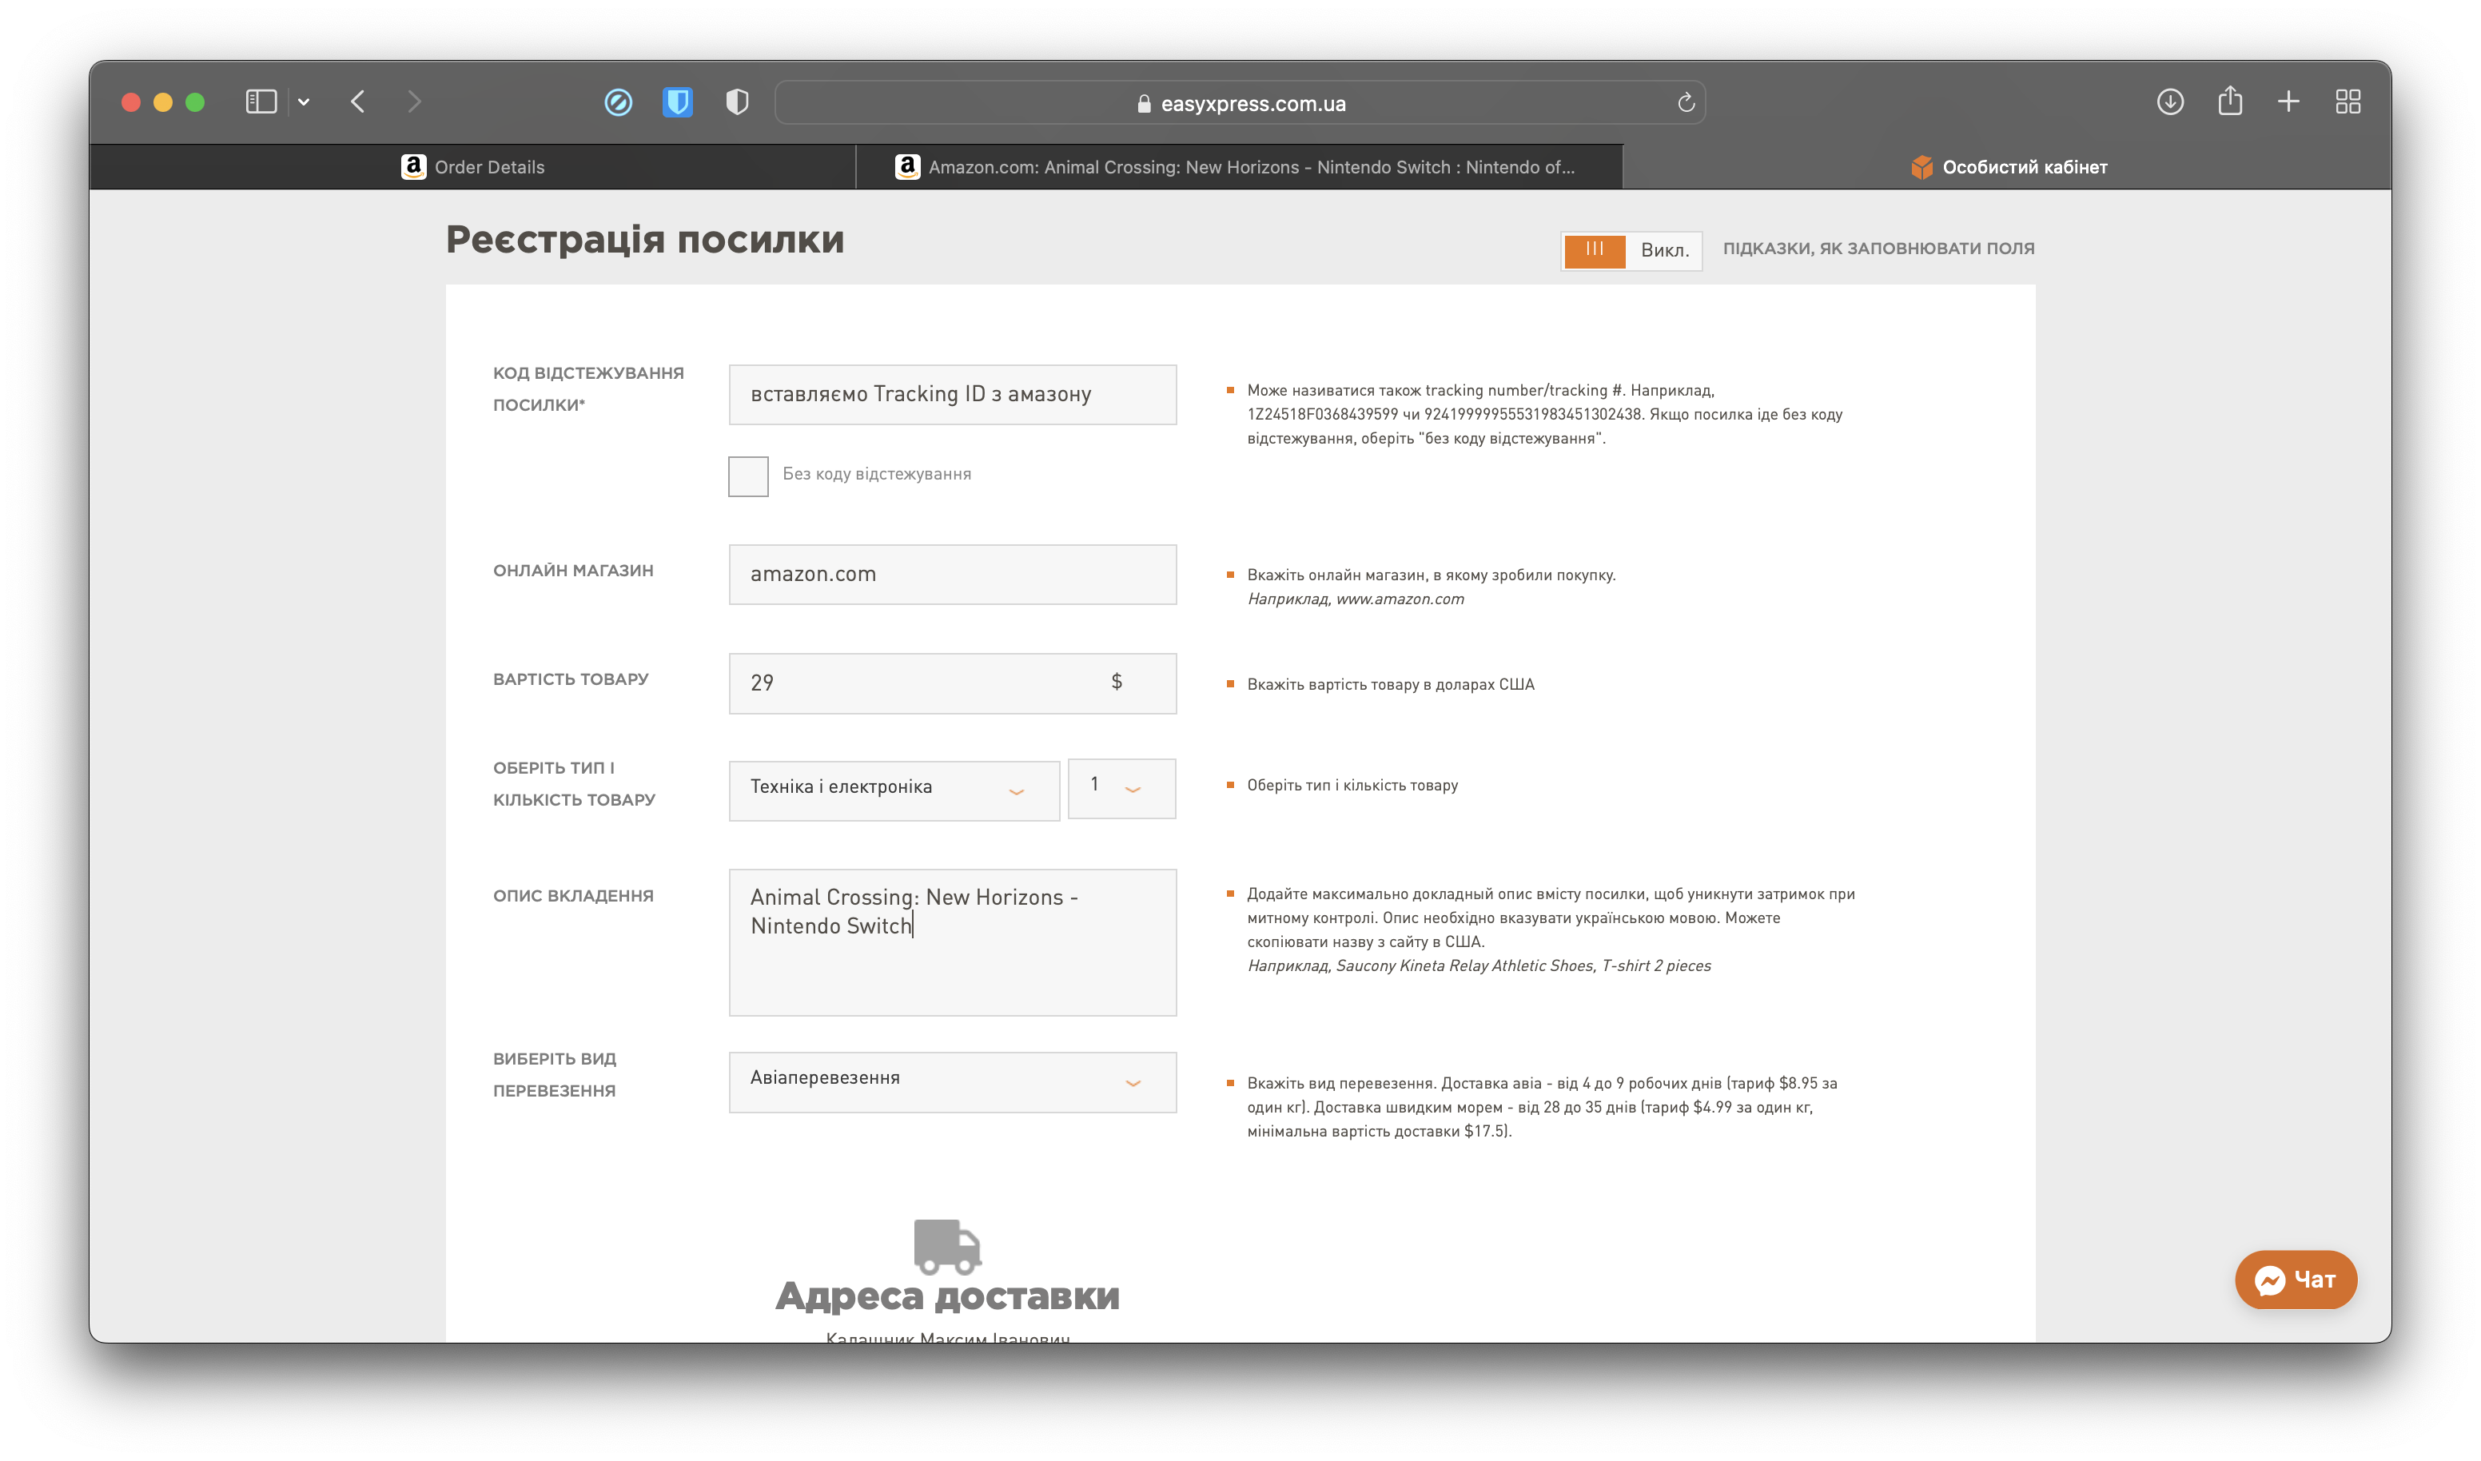The width and height of the screenshot is (2481, 1461).
Task: Click the dollar sign in cost field
Action: pos(1117,681)
